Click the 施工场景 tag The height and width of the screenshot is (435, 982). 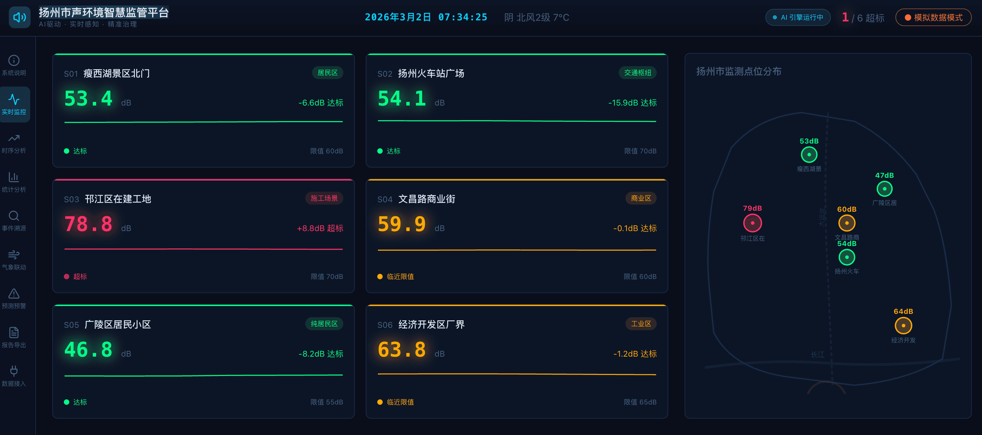[324, 198]
